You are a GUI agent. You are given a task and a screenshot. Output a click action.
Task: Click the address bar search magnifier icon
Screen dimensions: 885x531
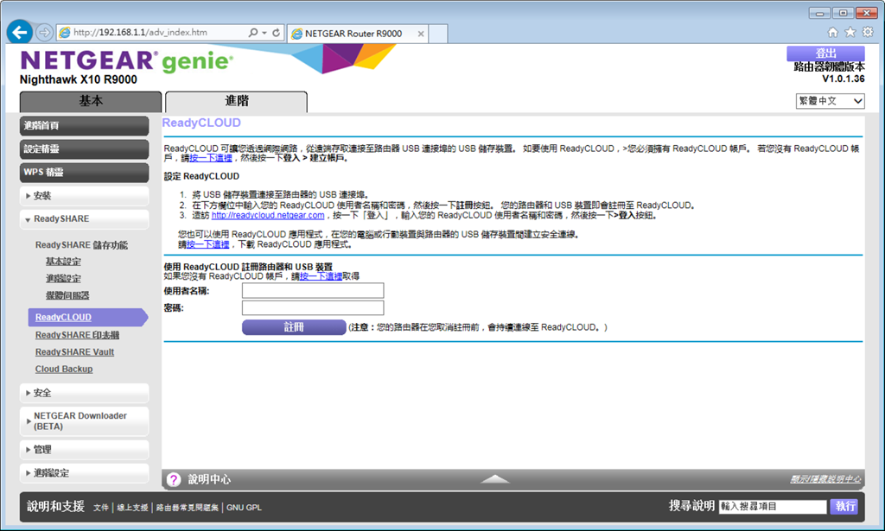pos(253,33)
